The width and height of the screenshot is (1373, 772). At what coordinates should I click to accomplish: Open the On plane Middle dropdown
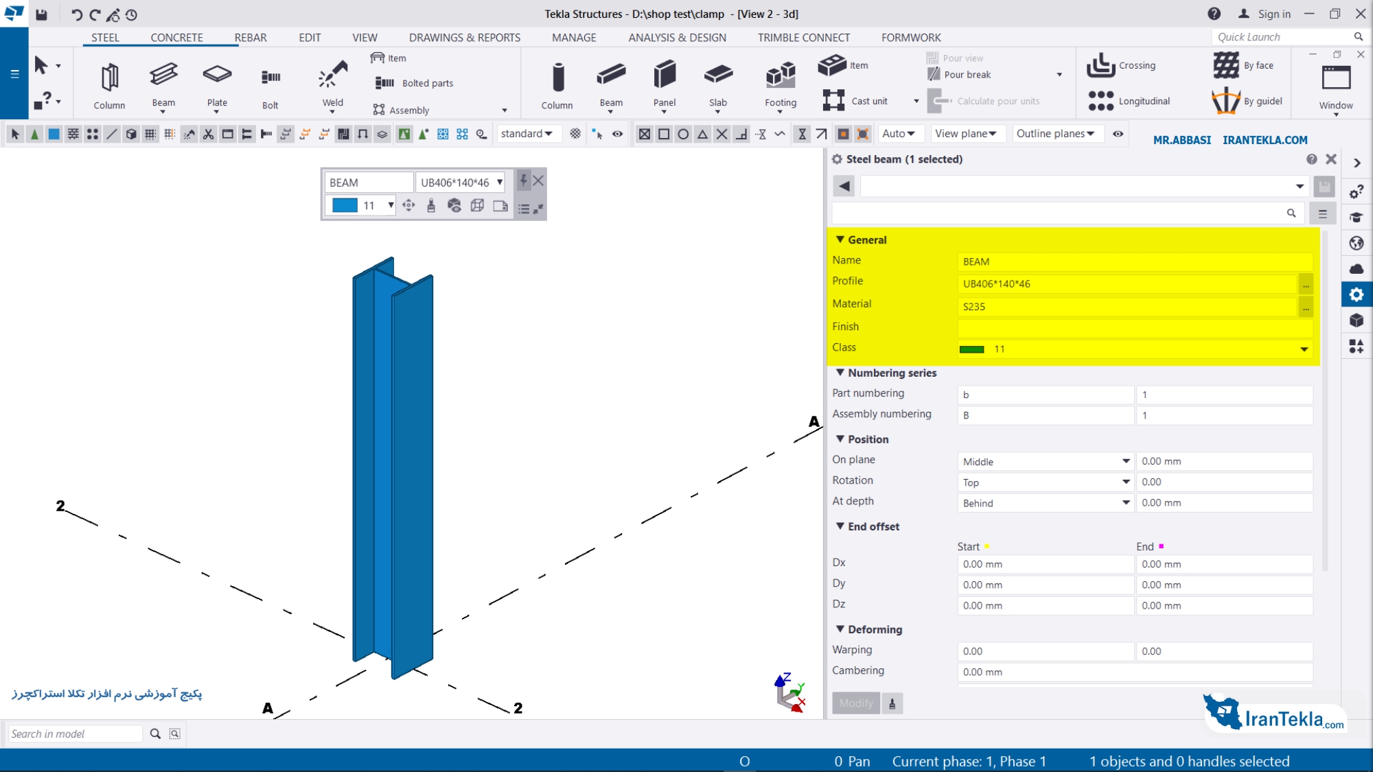pyautogui.click(x=1046, y=461)
